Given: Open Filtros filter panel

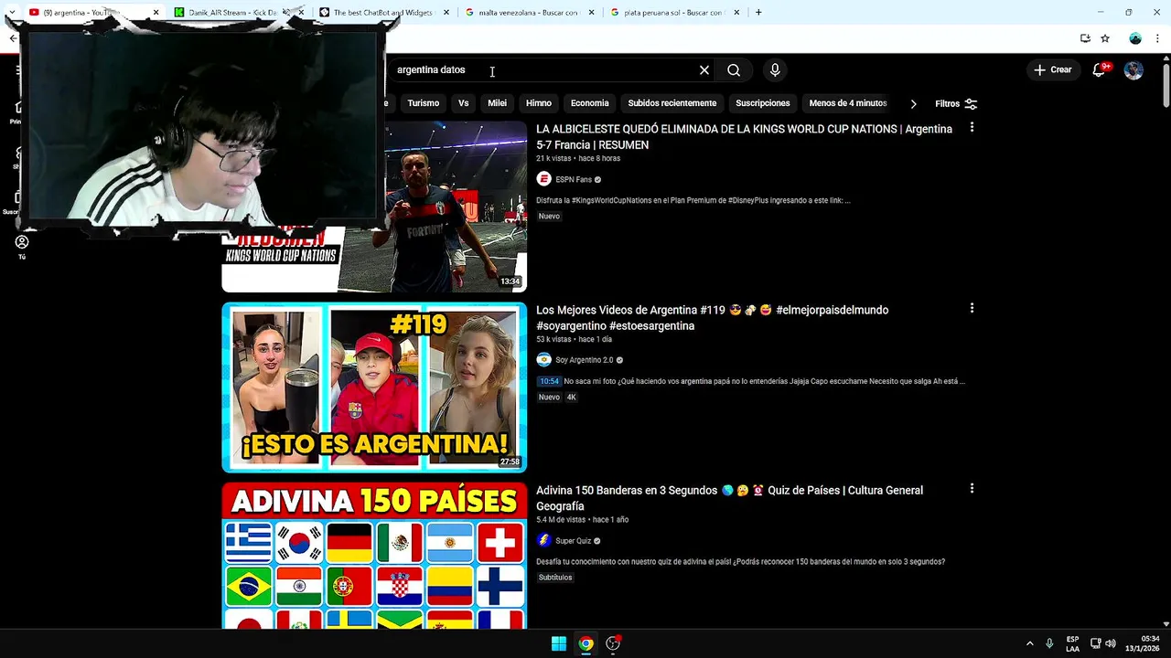Looking at the screenshot, I should 956,103.
